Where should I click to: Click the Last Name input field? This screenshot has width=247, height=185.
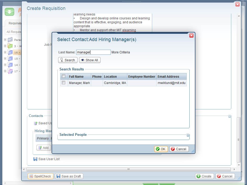94,52
